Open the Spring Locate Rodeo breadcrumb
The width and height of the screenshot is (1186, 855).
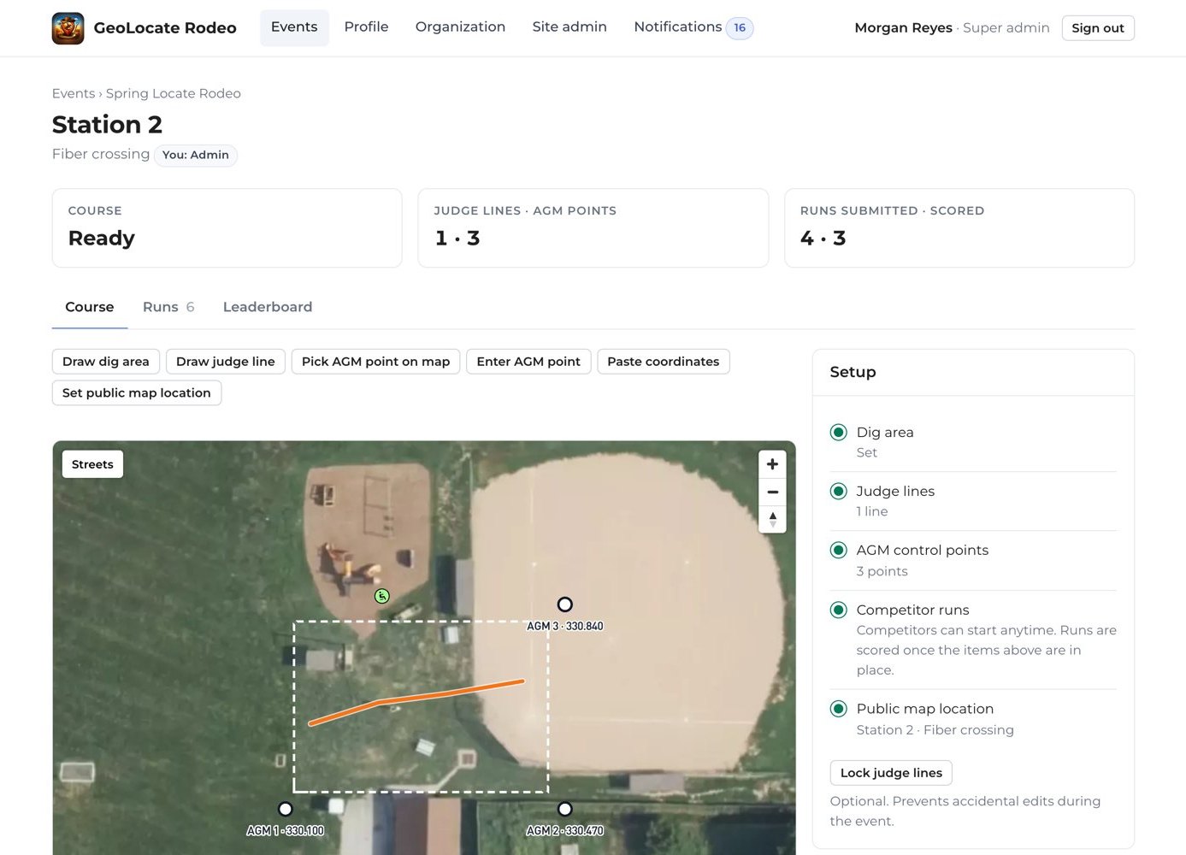click(174, 93)
